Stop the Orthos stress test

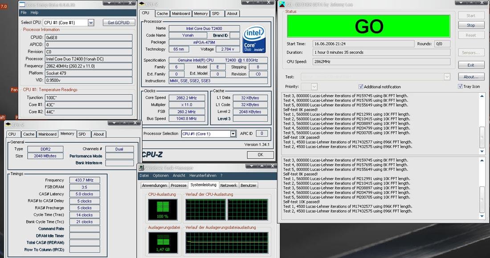(x=471, y=25)
